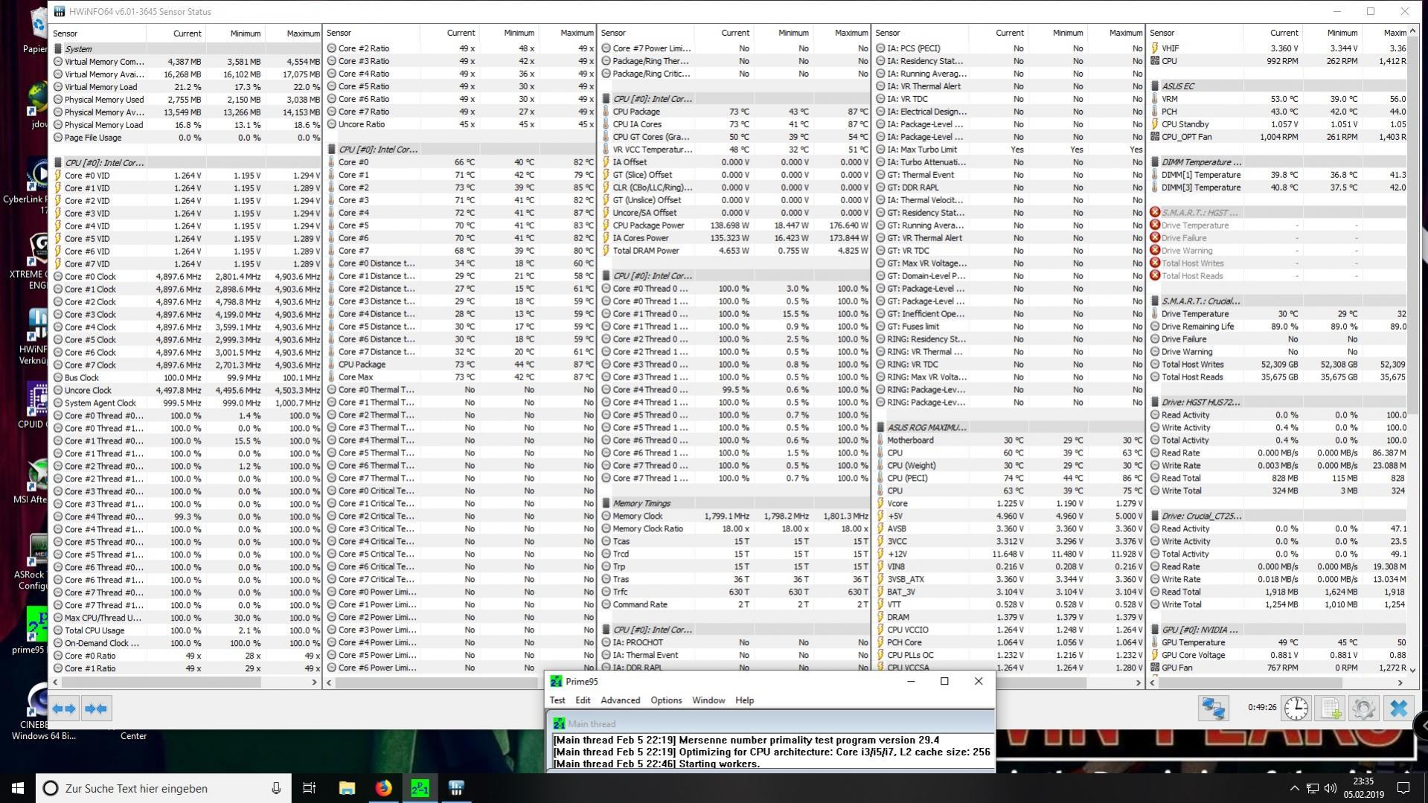Click the blue X close sensors button

coord(1398,708)
